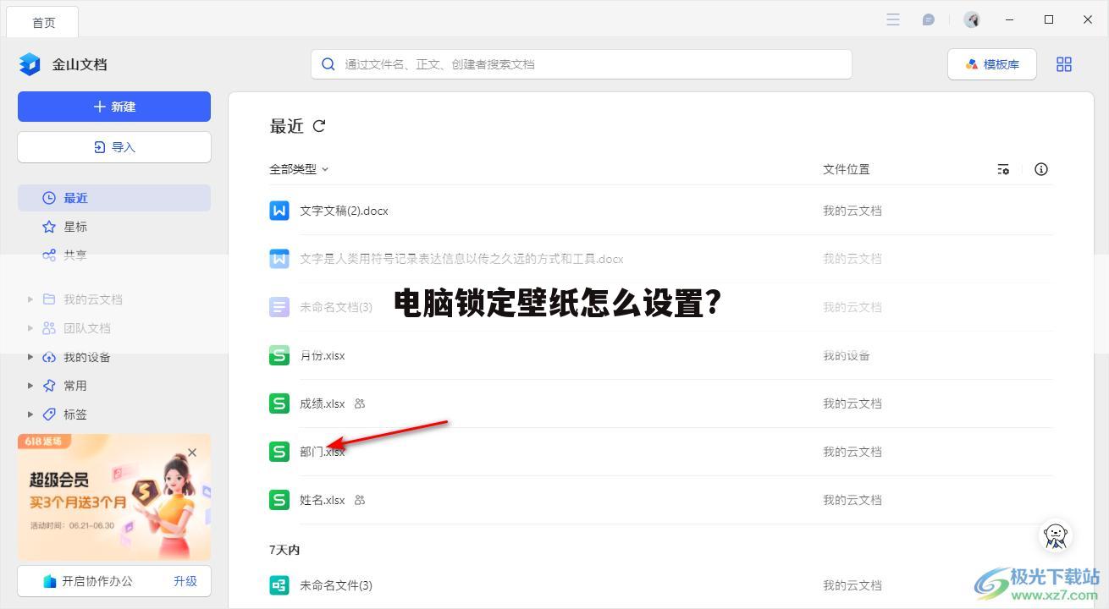Click the 标签 tag icon in sidebar
The height and width of the screenshot is (609, 1109).
click(49, 414)
